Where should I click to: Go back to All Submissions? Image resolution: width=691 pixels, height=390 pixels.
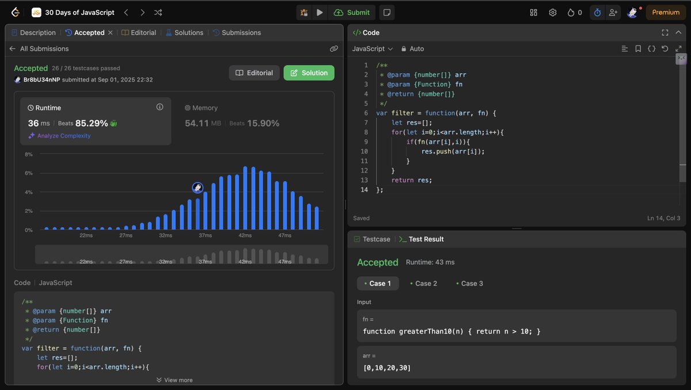click(39, 49)
